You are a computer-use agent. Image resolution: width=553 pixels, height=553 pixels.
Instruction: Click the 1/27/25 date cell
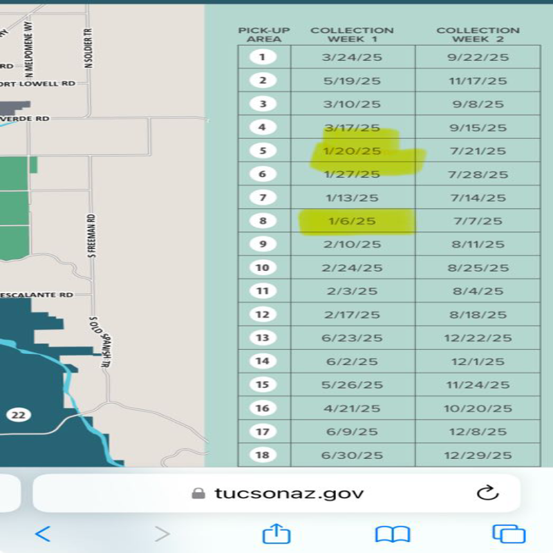point(352,174)
